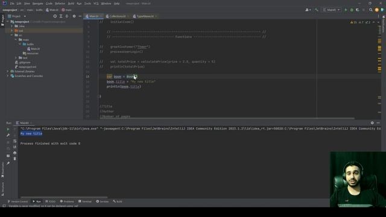Open the Project view selector dropdown
The width and height of the screenshot is (386, 217).
[x=17, y=16]
